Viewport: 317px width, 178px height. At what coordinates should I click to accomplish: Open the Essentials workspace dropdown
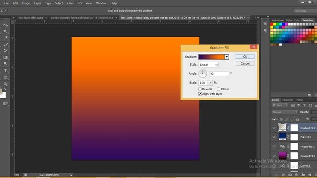coord(305,11)
